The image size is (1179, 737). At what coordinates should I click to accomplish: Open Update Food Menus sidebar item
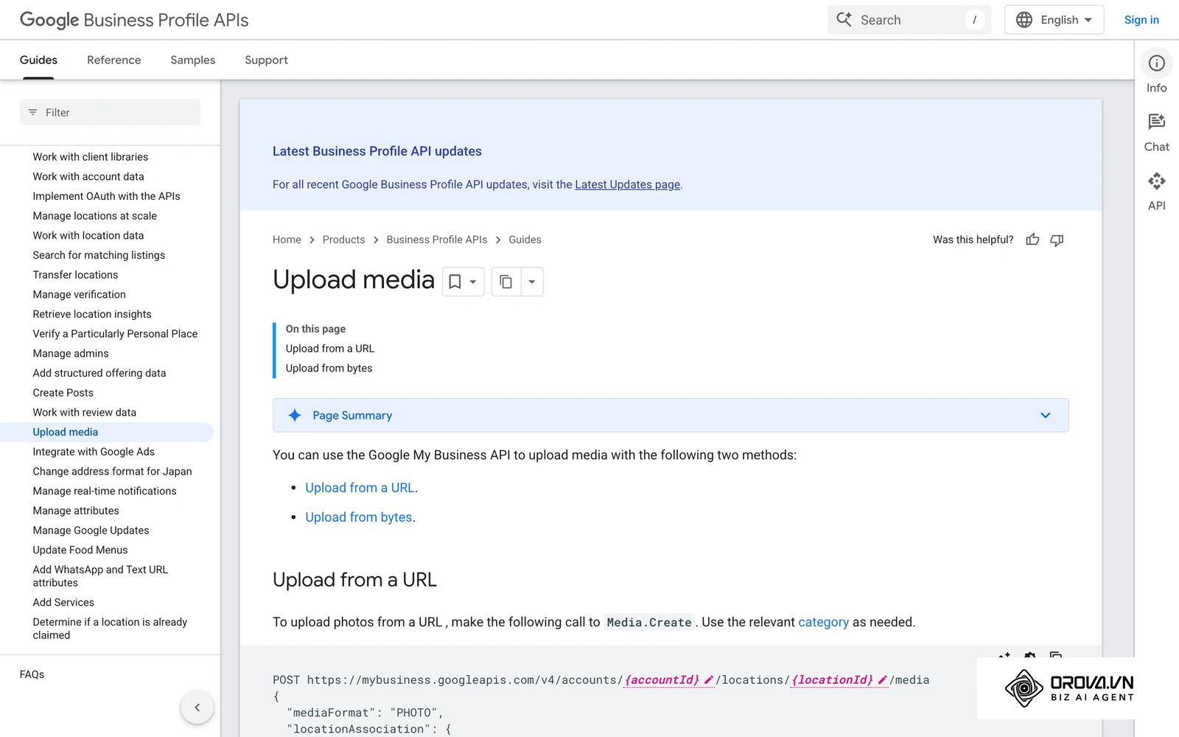pos(80,551)
